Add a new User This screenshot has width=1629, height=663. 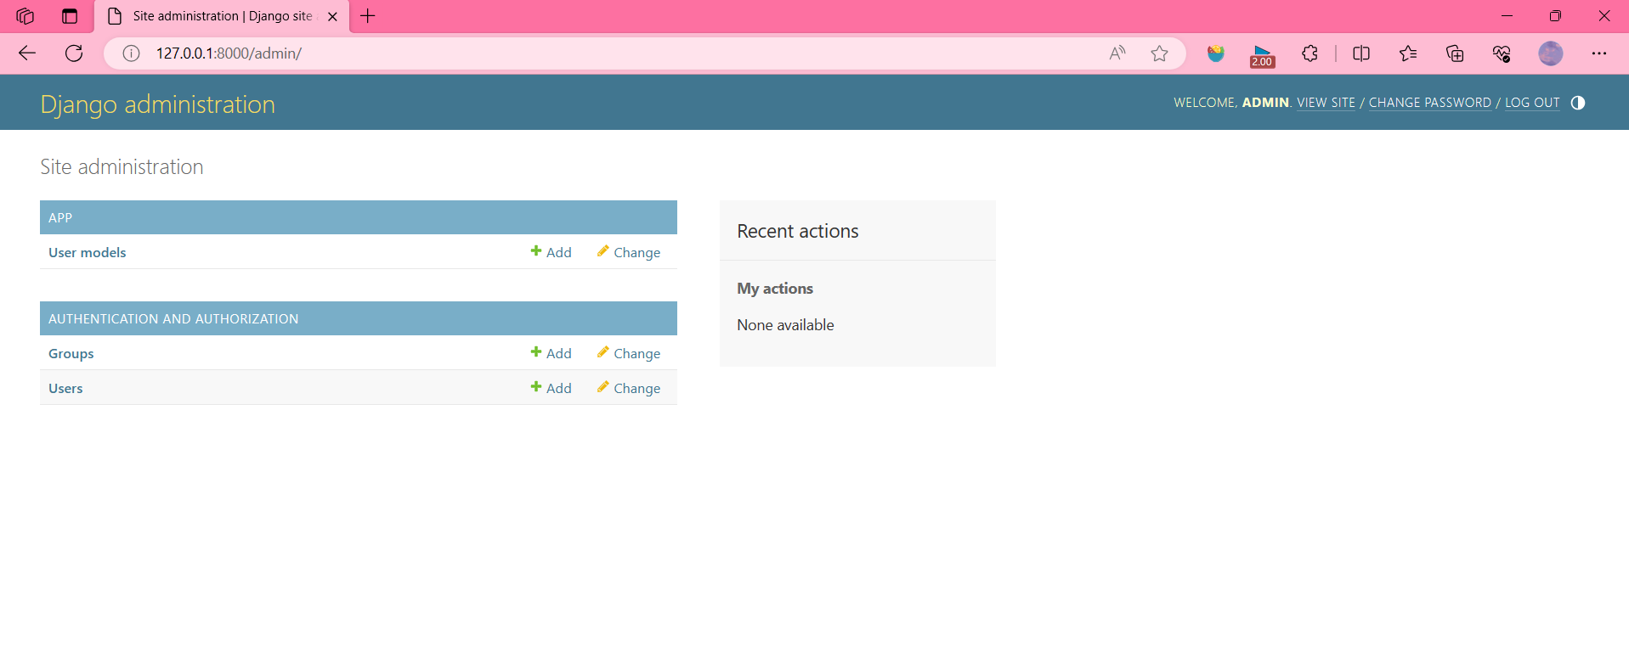(x=551, y=388)
